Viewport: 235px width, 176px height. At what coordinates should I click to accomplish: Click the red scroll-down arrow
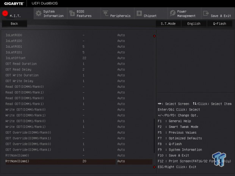coord(154,167)
